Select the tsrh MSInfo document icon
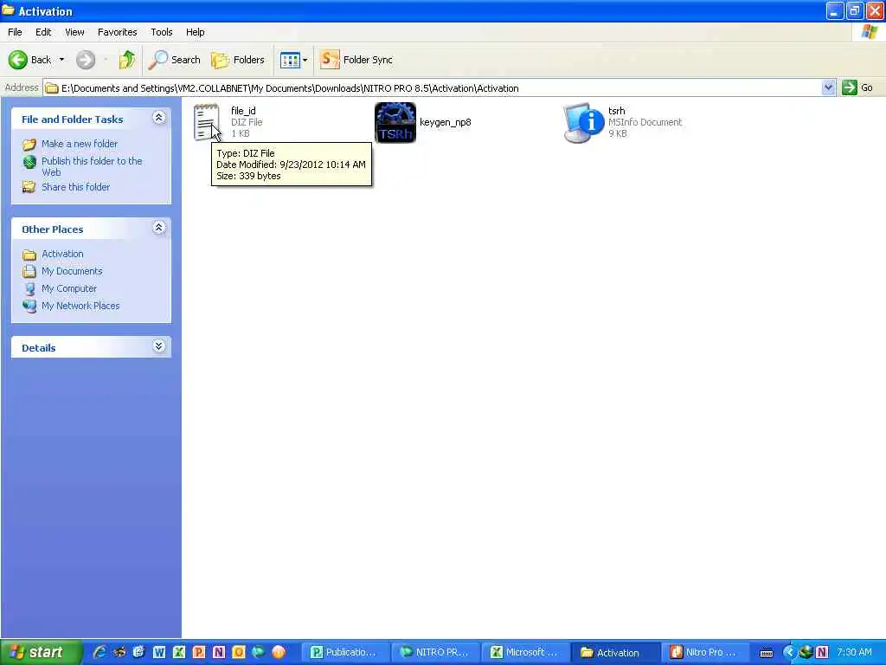Image resolution: width=886 pixels, height=665 pixels. pos(584,122)
